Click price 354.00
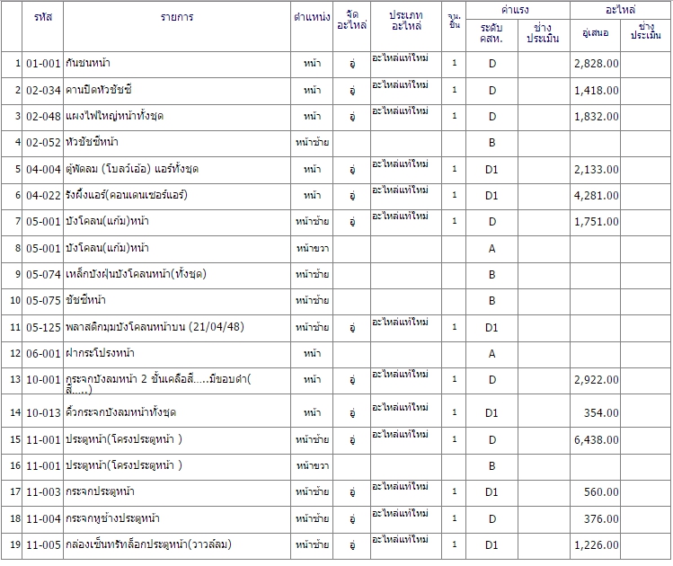The image size is (673, 566). [x=601, y=412]
